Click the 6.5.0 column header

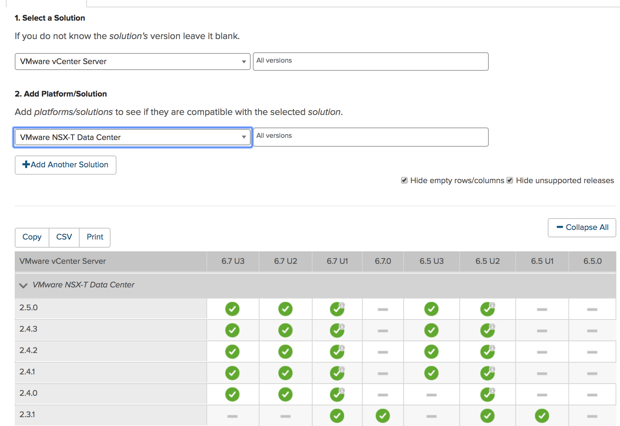(x=592, y=261)
